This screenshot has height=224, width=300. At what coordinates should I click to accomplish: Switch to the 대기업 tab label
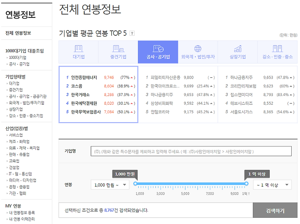click(79, 57)
